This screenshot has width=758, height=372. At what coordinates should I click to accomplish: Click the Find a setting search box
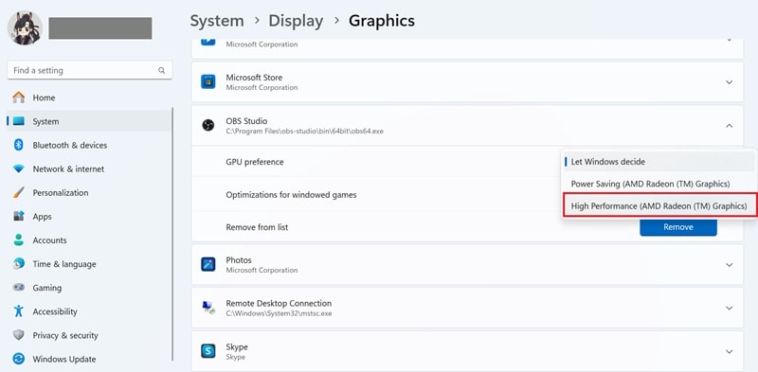point(90,71)
